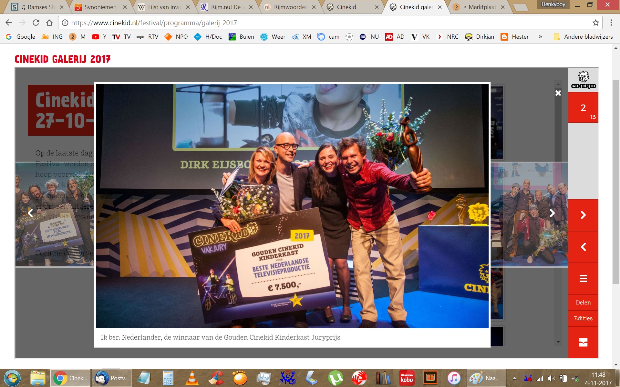
Task: Open the Chrome three-dot menu
Action: (x=611, y=23)
